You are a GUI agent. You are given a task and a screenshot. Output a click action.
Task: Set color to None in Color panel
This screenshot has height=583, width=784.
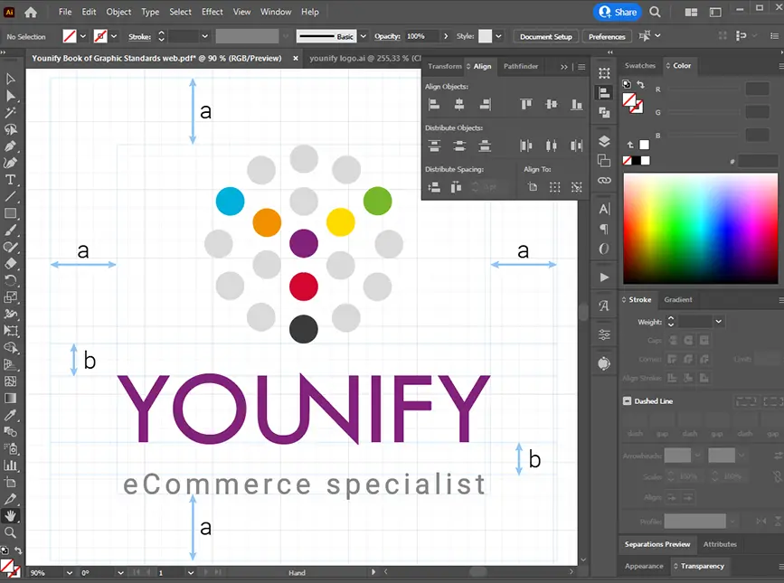click(x=627, y=160)
